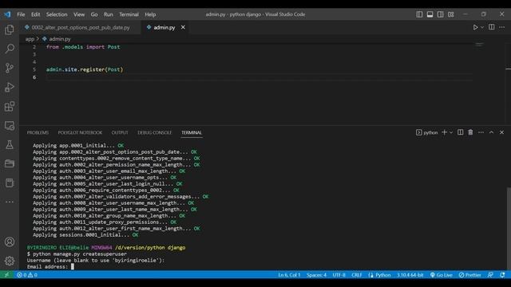
Task: Open the Source Control view
Action: coord(10,68)
